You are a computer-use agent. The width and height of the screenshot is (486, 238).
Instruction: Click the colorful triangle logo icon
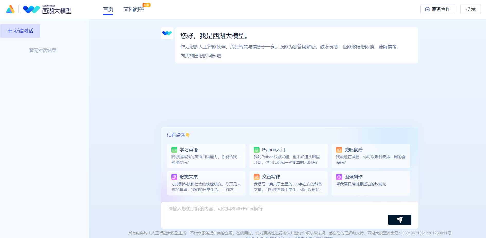(10, 9)
